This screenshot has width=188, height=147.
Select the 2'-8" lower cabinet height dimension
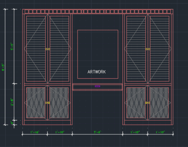(x=12, y=102)
